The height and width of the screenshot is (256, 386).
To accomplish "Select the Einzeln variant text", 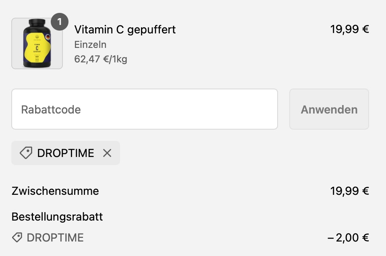I will point(90,45).
